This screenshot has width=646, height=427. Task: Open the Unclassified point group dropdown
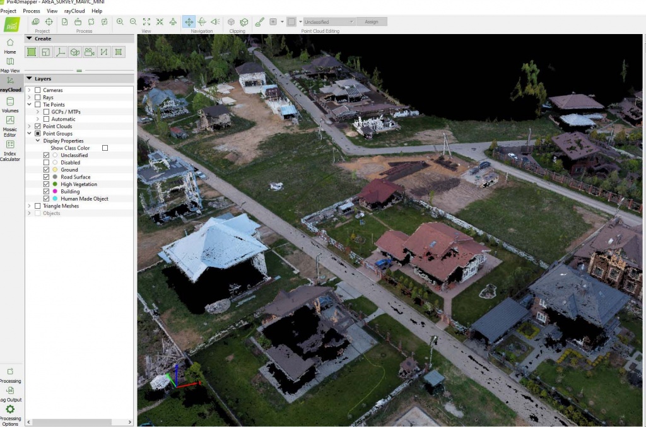329,22
